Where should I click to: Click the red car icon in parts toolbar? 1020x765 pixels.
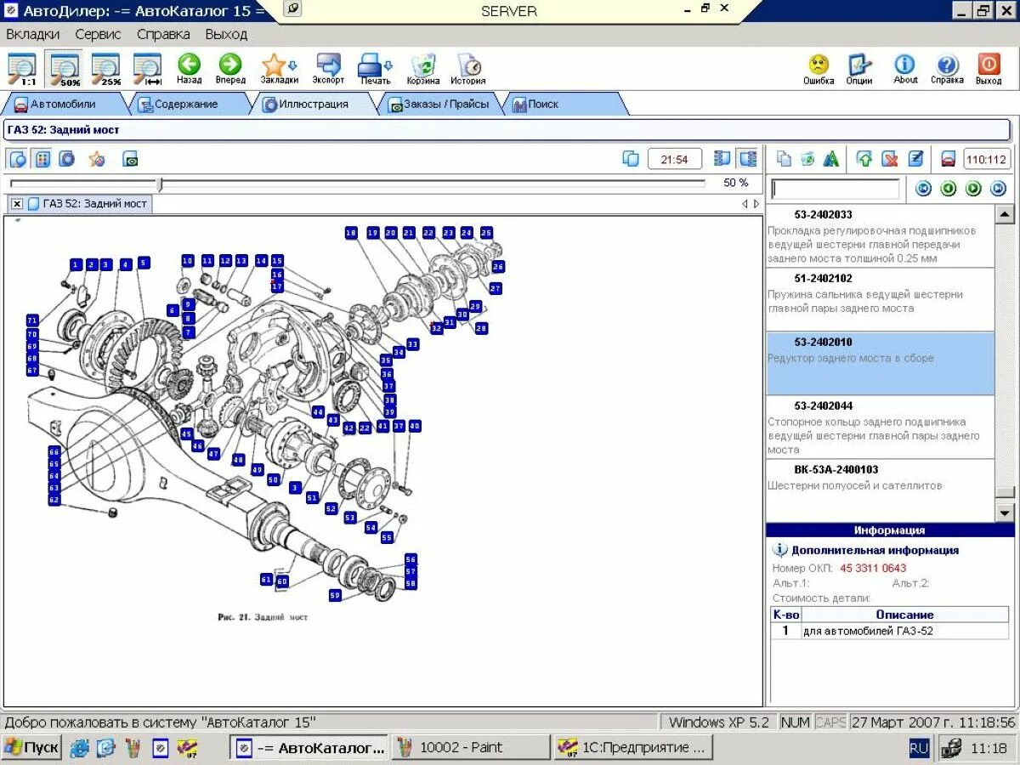point(948,159)
